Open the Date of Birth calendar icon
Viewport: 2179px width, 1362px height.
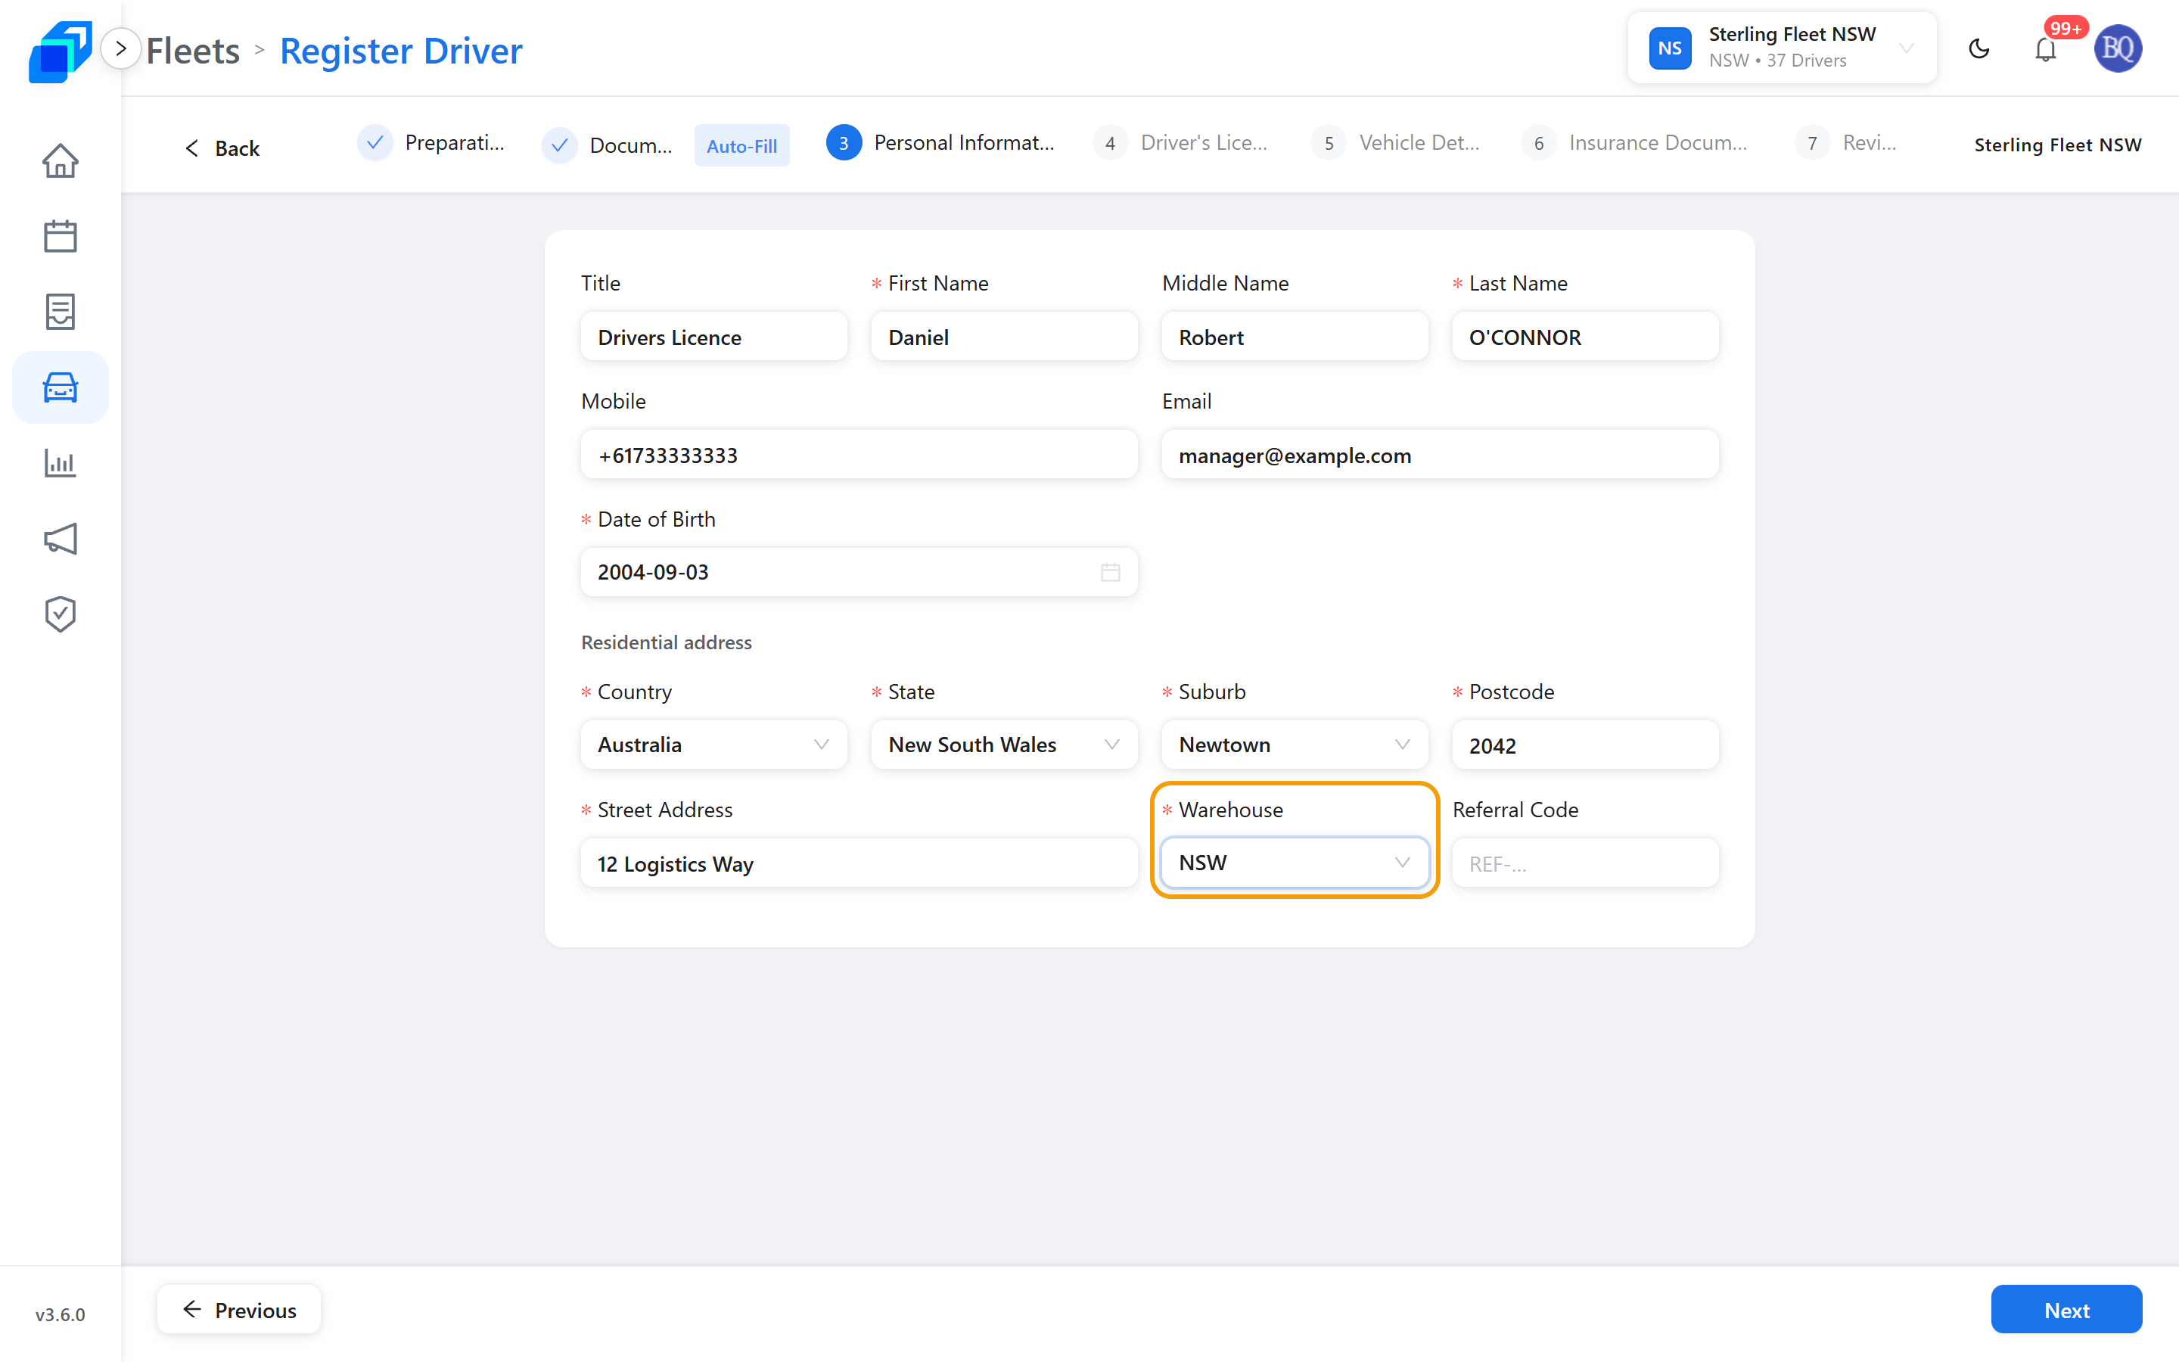(x=1110, y=572)
